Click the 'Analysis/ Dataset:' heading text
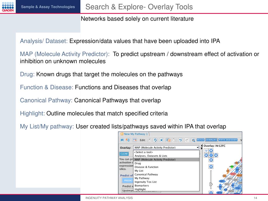Screen dimensions: 268x201 coord(44,41)
